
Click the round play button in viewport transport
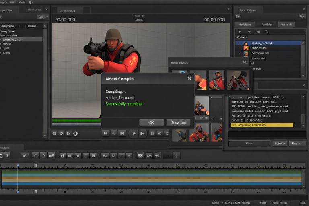pyautogui.click(x=134, y=134)
